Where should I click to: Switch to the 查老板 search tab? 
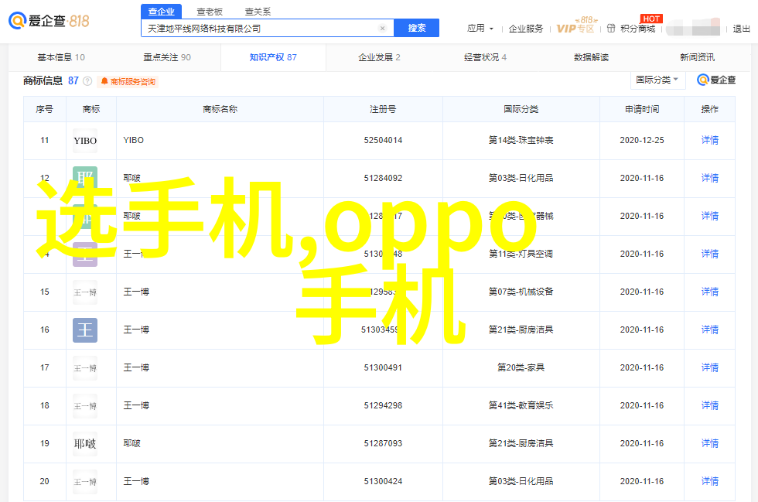pyautogui.click(x=210, y=11)
